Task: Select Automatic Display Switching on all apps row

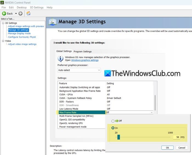Action: point(106,87)
